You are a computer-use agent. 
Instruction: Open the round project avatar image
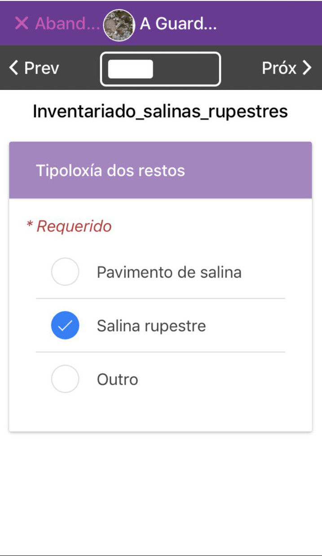[119, 25]
